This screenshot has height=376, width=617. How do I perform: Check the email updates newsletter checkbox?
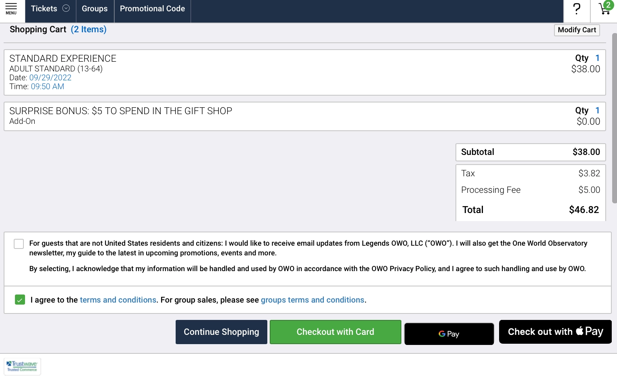tap(19, 244)
